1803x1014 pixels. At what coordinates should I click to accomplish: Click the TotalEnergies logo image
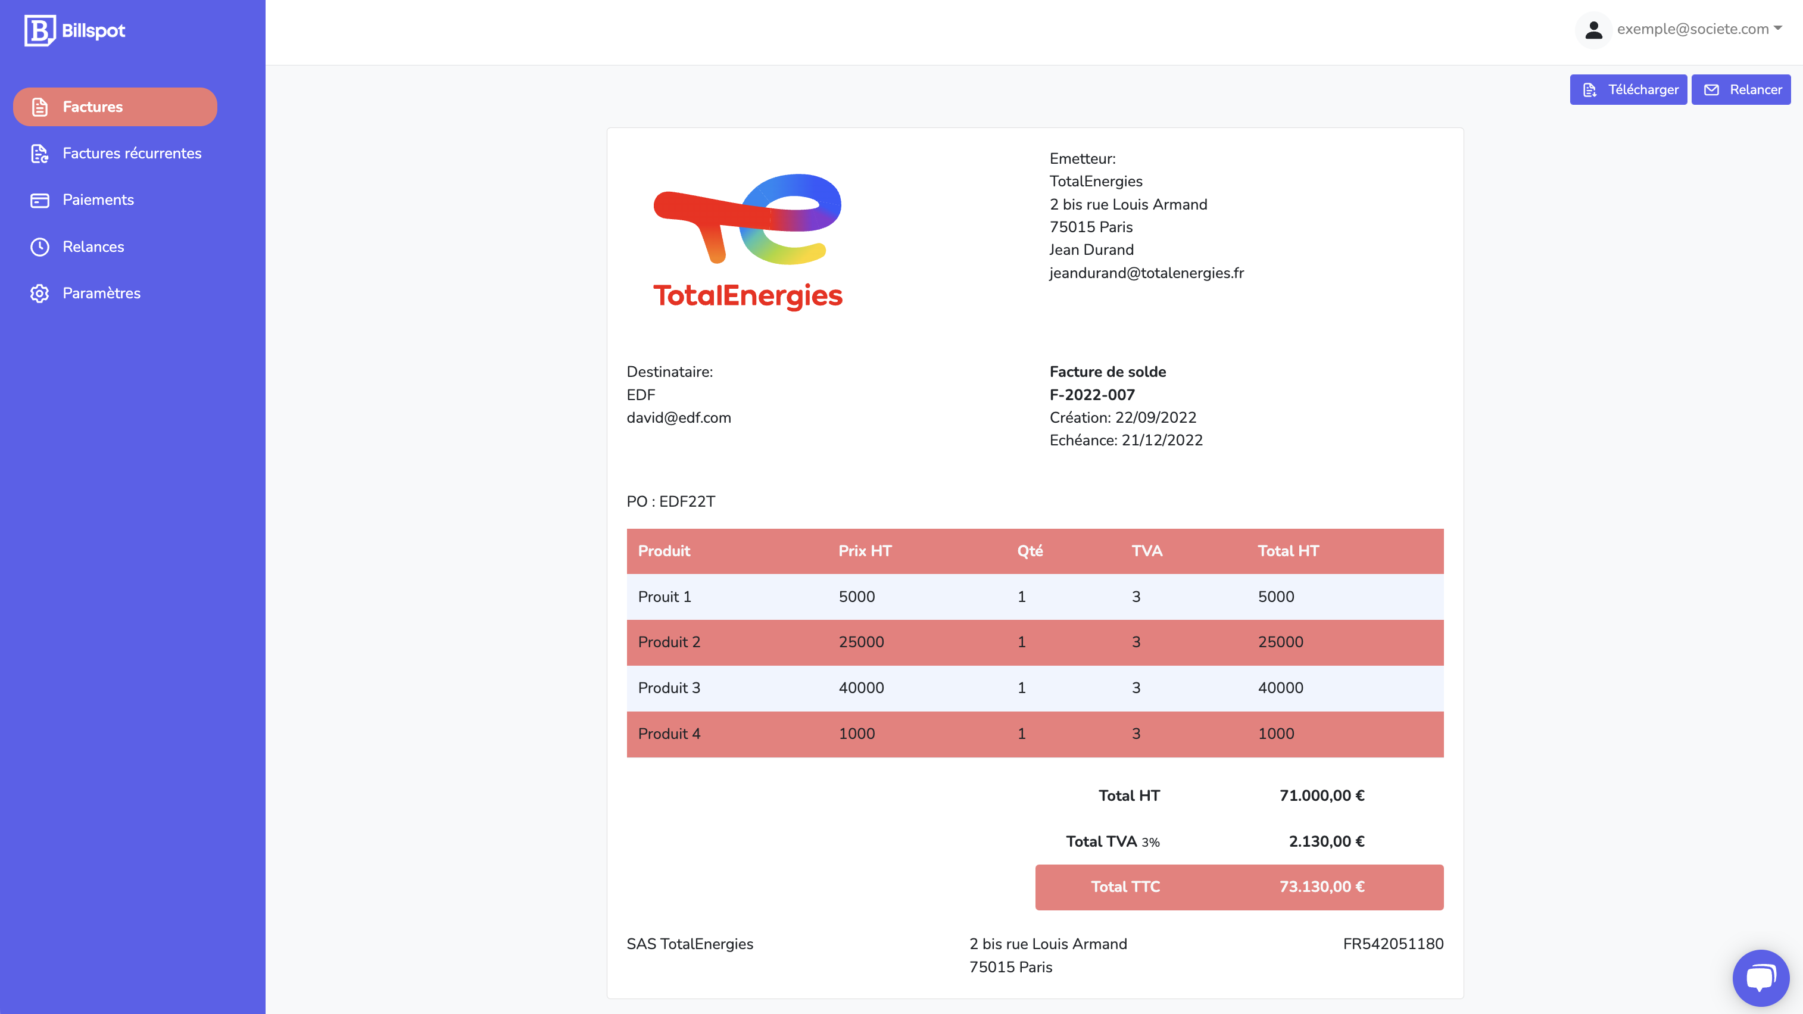[747, 241]
